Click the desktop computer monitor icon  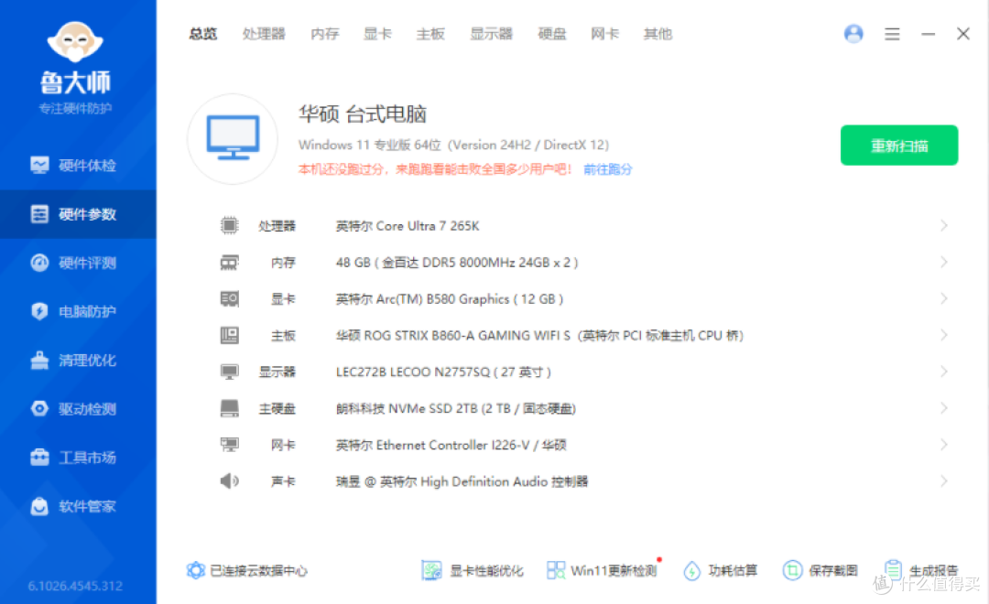pos(233,138)
